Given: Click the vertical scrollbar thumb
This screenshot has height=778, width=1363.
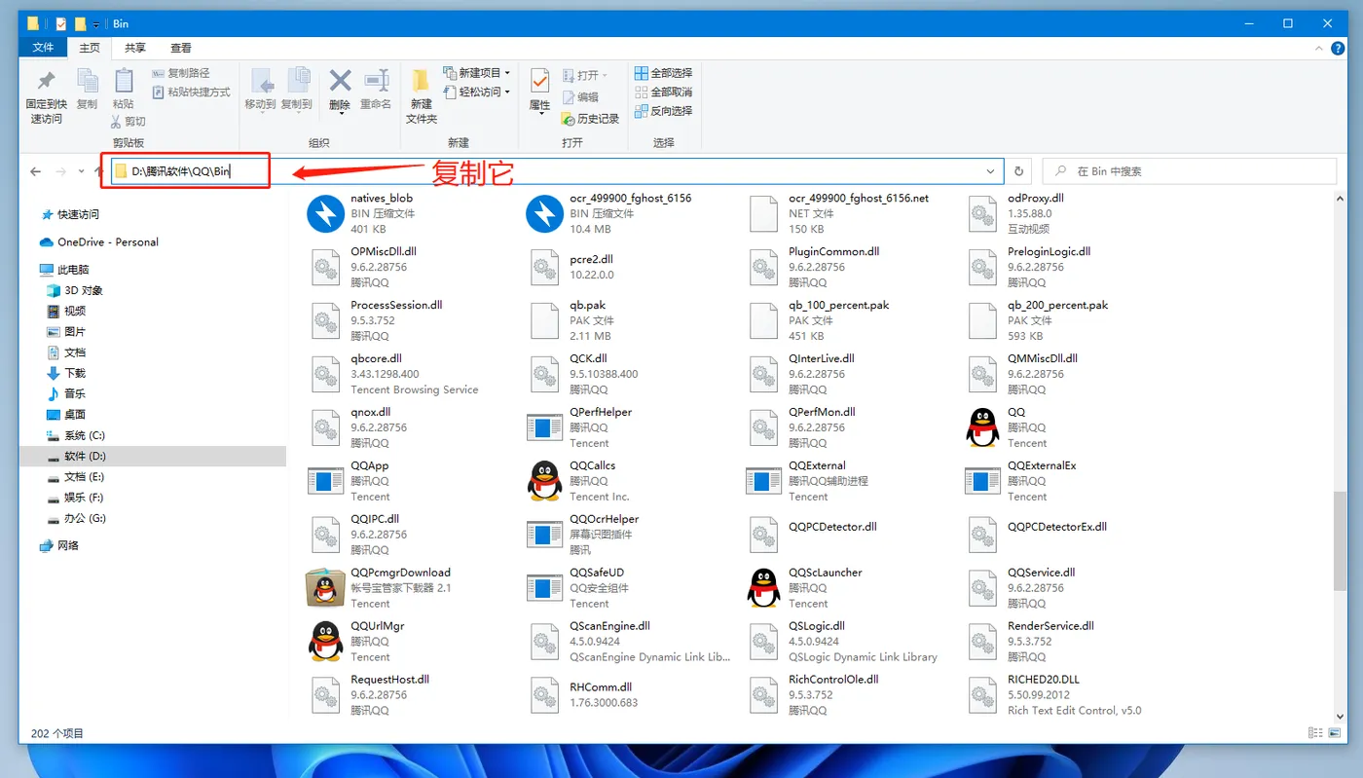Looking at the screenshot, I should click(1341, 543).
